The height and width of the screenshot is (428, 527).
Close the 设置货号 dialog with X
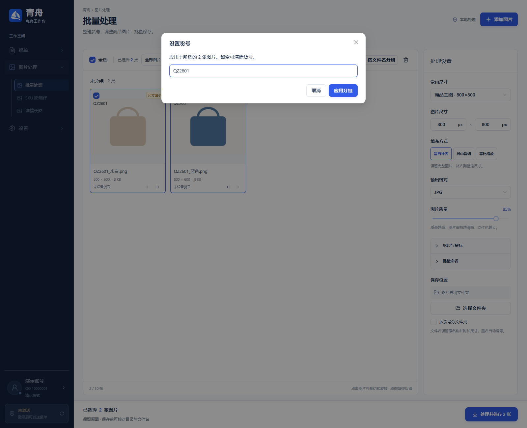click(x=356, y=42)
